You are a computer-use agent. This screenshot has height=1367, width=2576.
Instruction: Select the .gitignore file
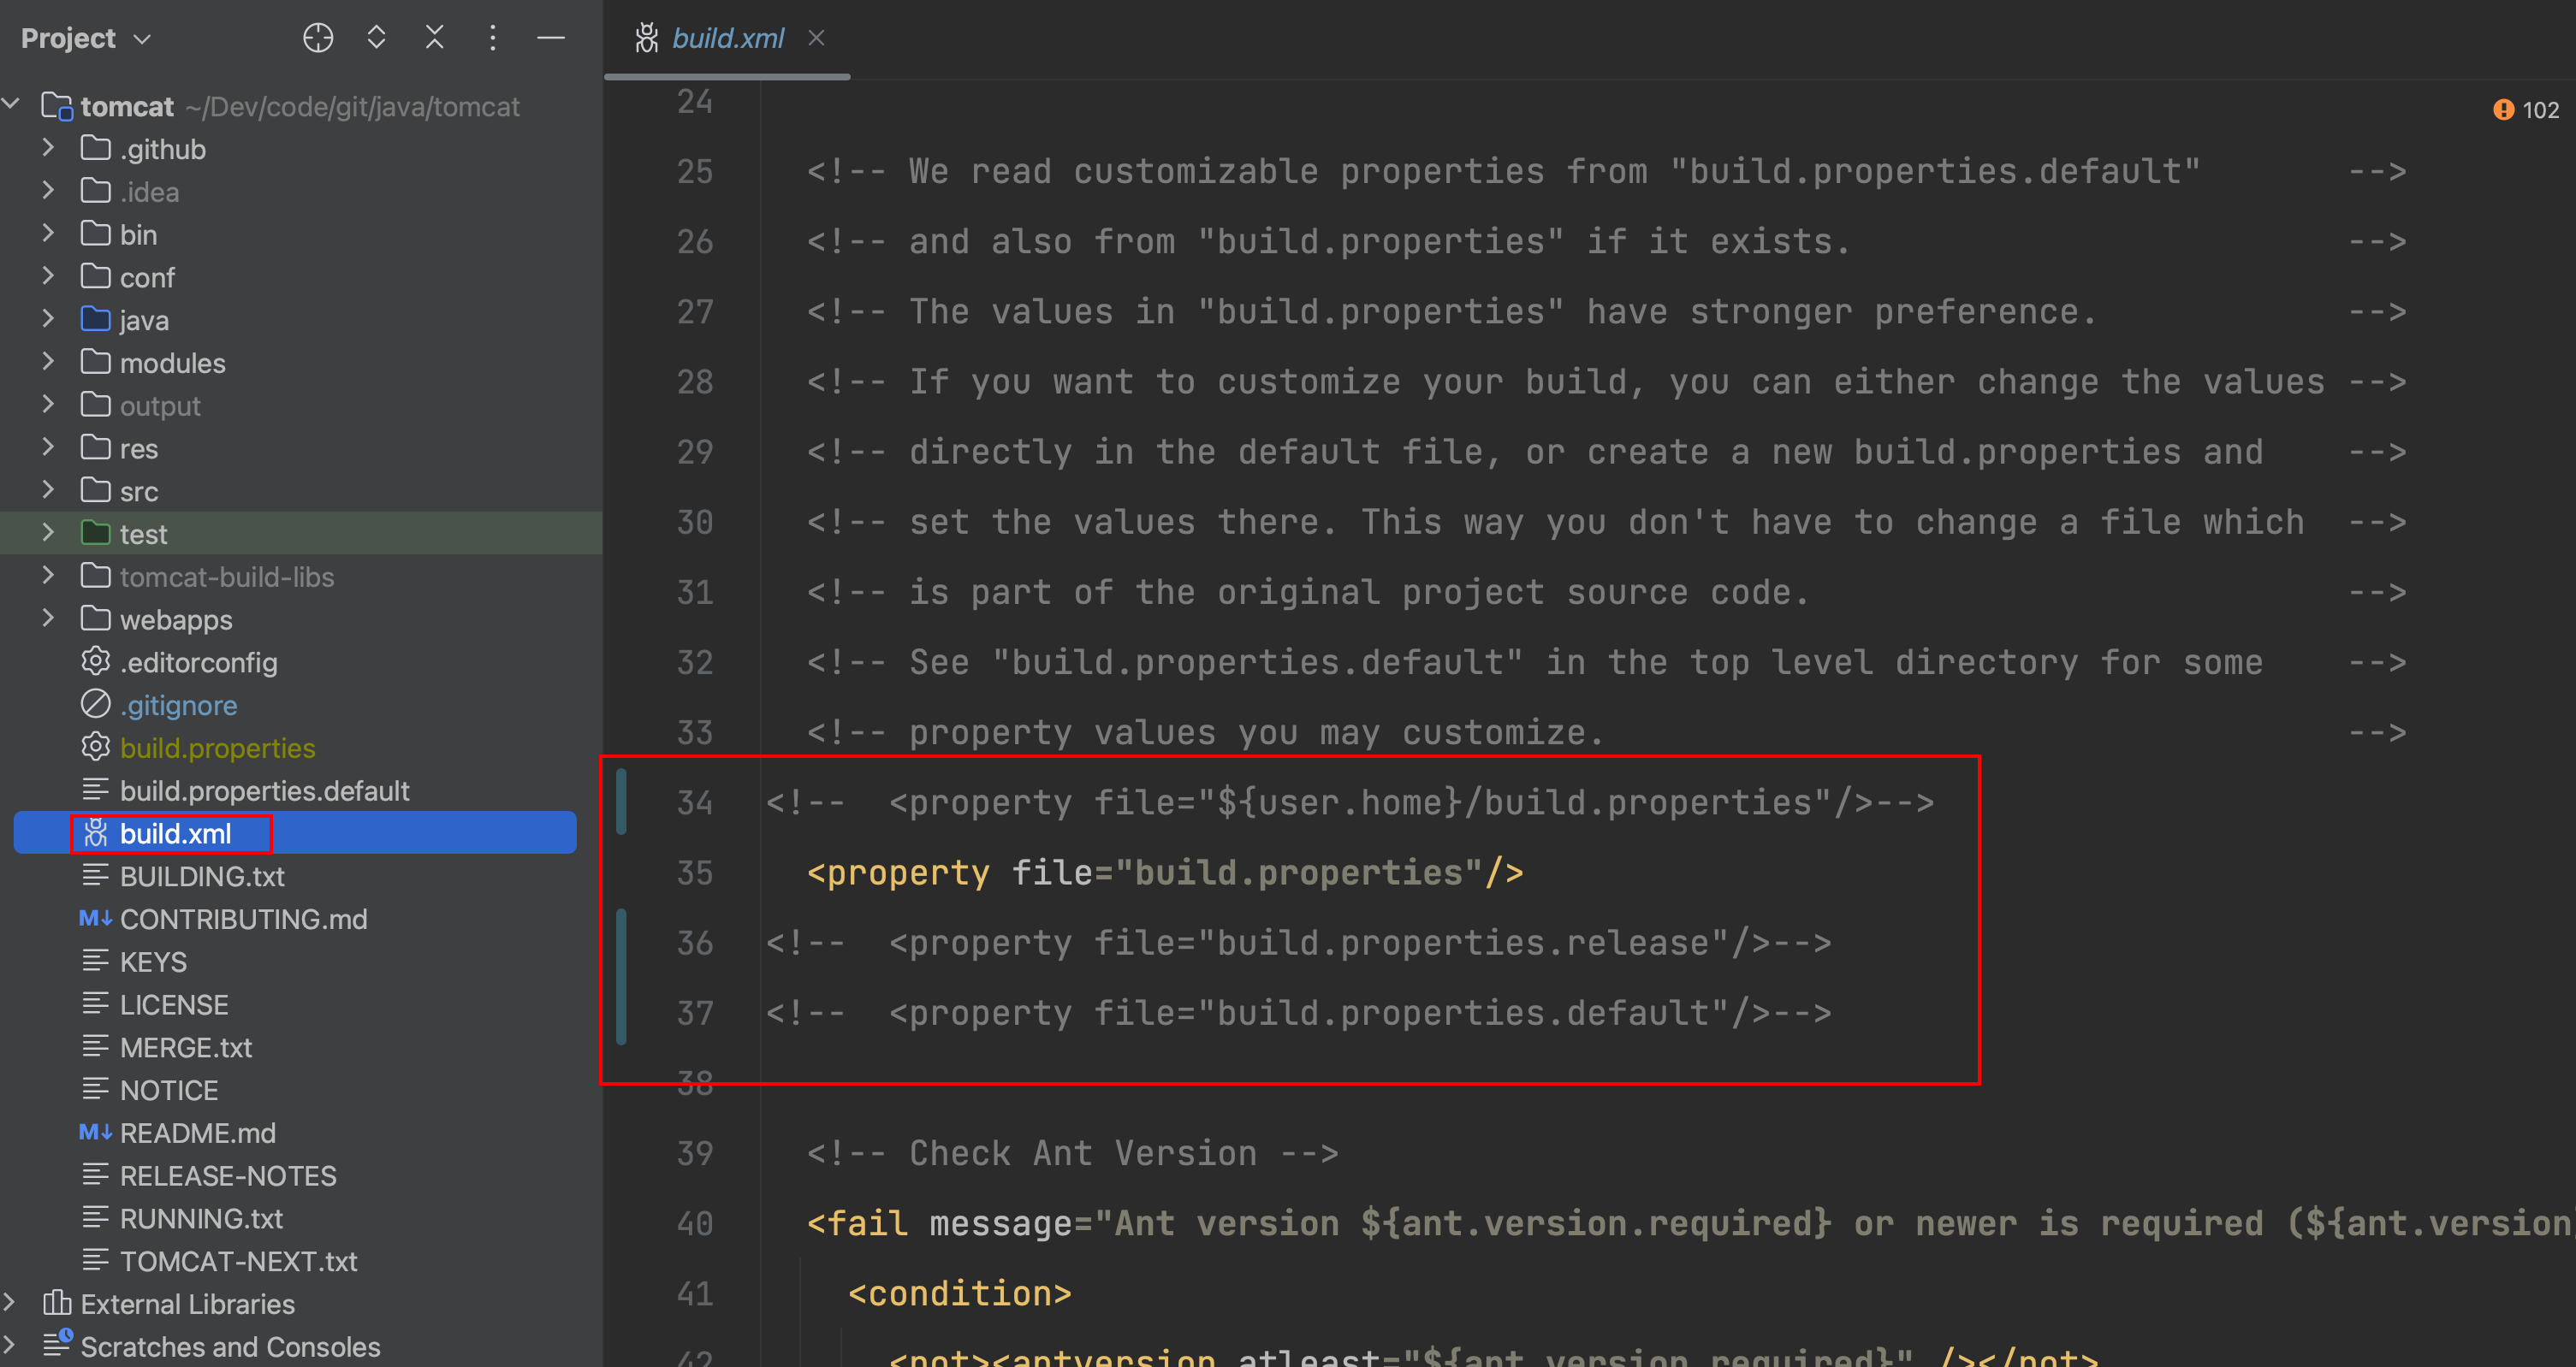[178, 705]
